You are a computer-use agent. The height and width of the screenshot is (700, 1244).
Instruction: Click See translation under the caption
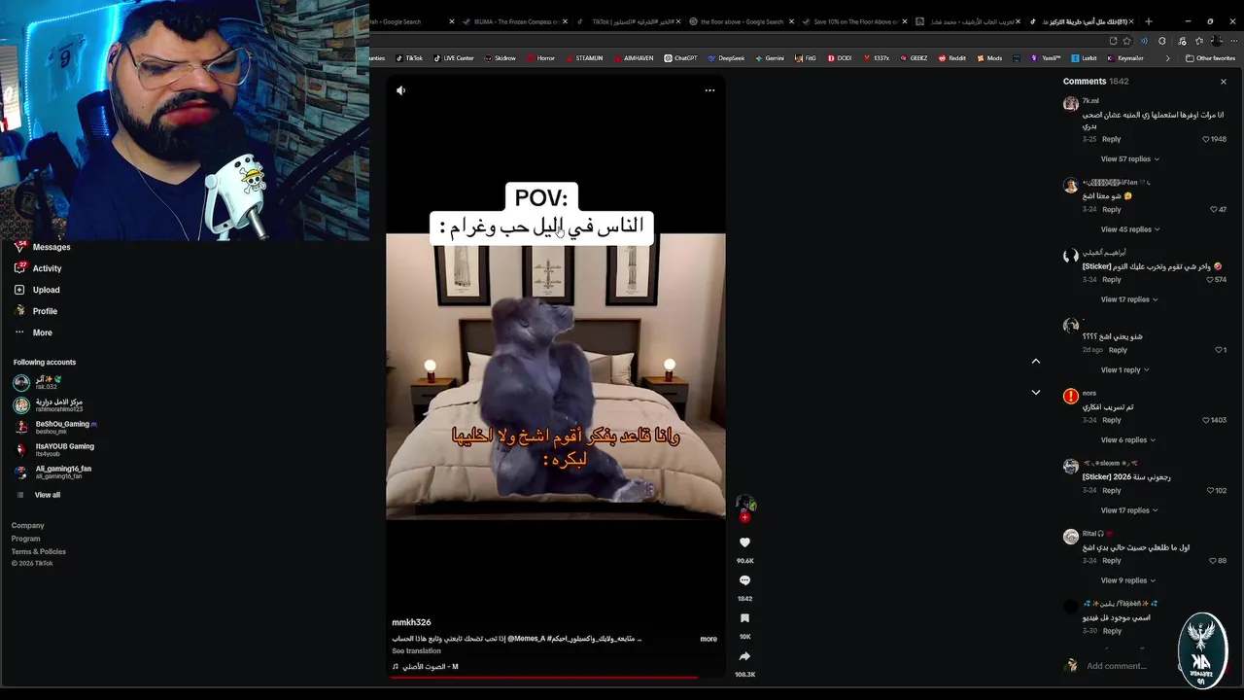[x=416, y=651]
